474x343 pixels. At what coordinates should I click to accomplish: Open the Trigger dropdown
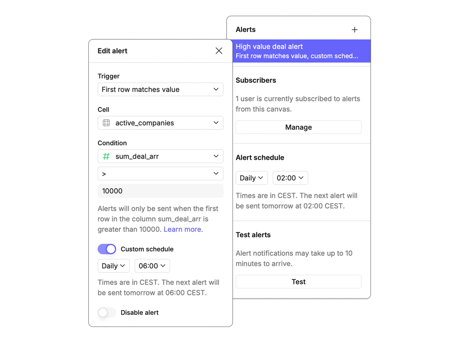(x=160, y=89)
